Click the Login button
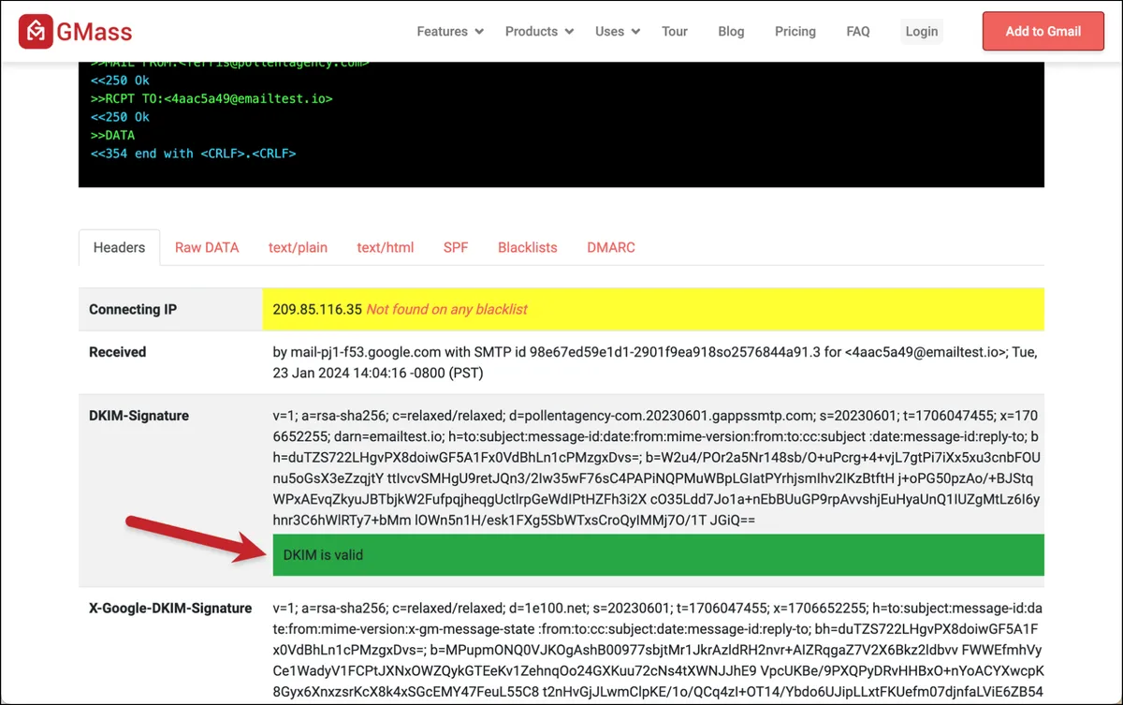Viewport: 1123px width, 705px height. tap(922, 31)
